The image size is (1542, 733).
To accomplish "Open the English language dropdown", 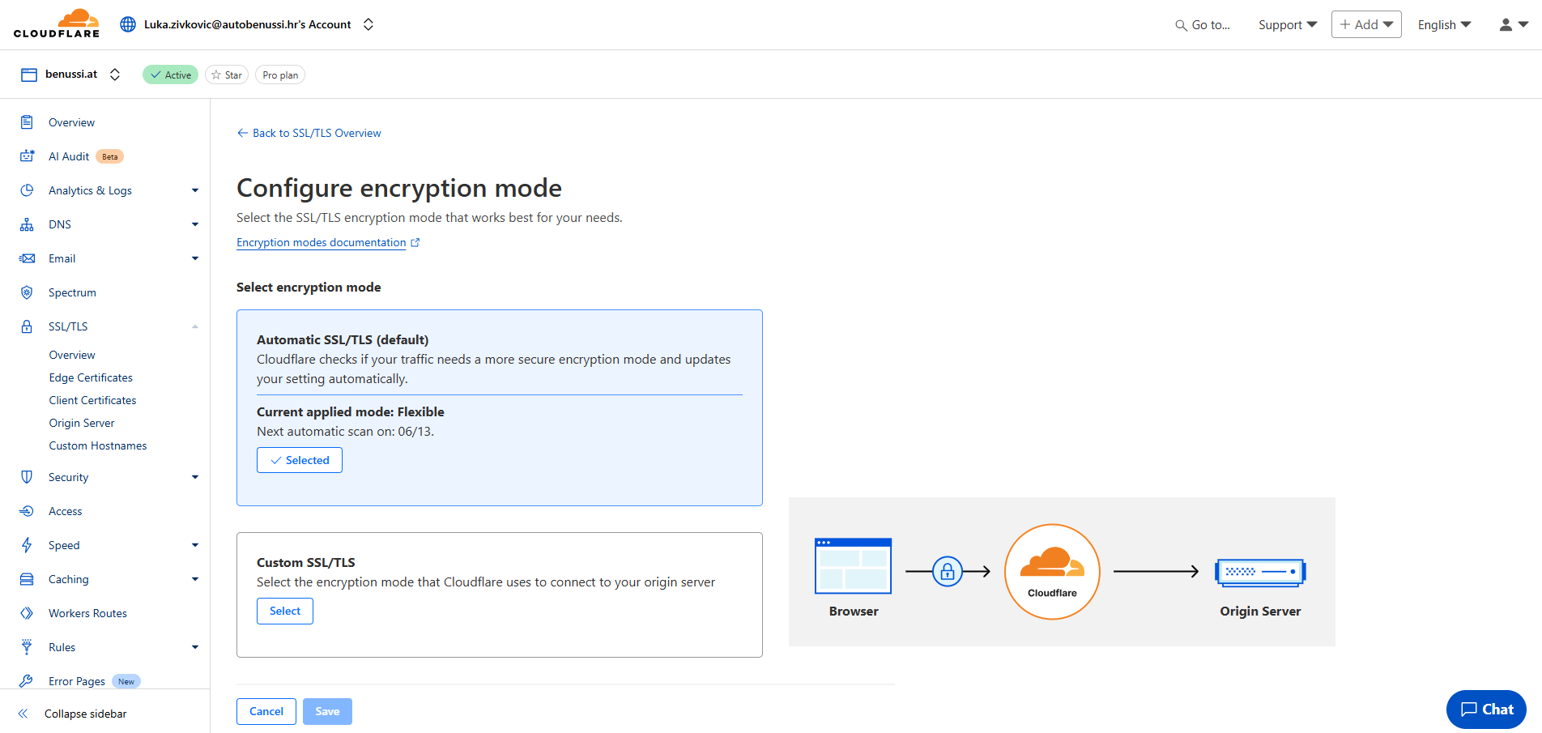I will [x=1444, y=24].
